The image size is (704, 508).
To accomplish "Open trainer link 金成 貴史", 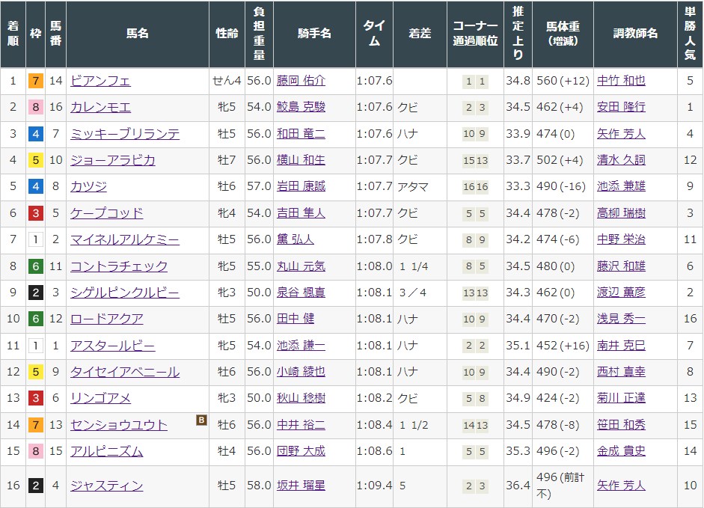I will pyautogui.click(x=621, y=451).
